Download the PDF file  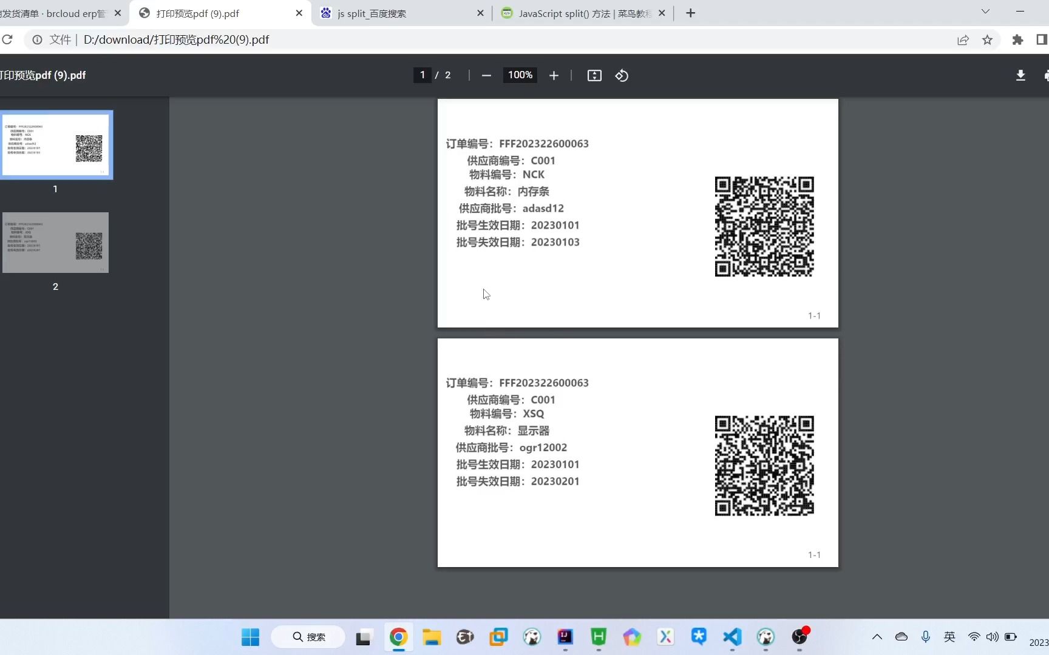click(x=1020, y=75)
